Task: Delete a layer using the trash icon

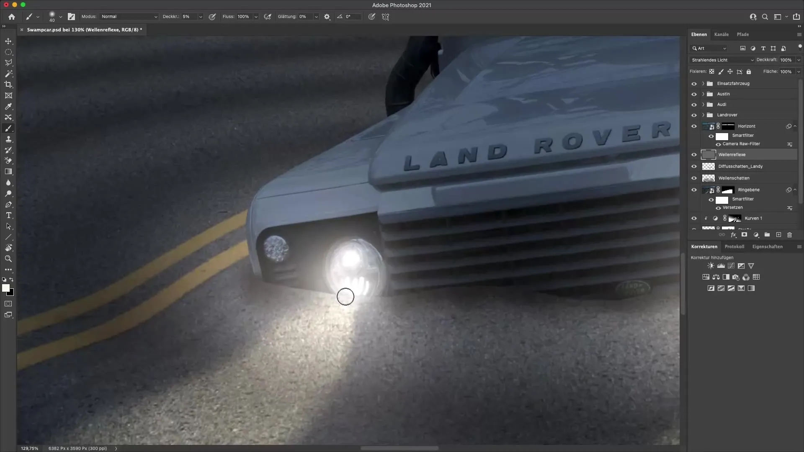Action: click(x=790, y=235)
